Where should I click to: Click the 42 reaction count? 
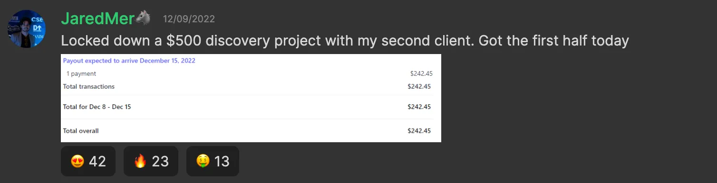click(x=97, y=162)
